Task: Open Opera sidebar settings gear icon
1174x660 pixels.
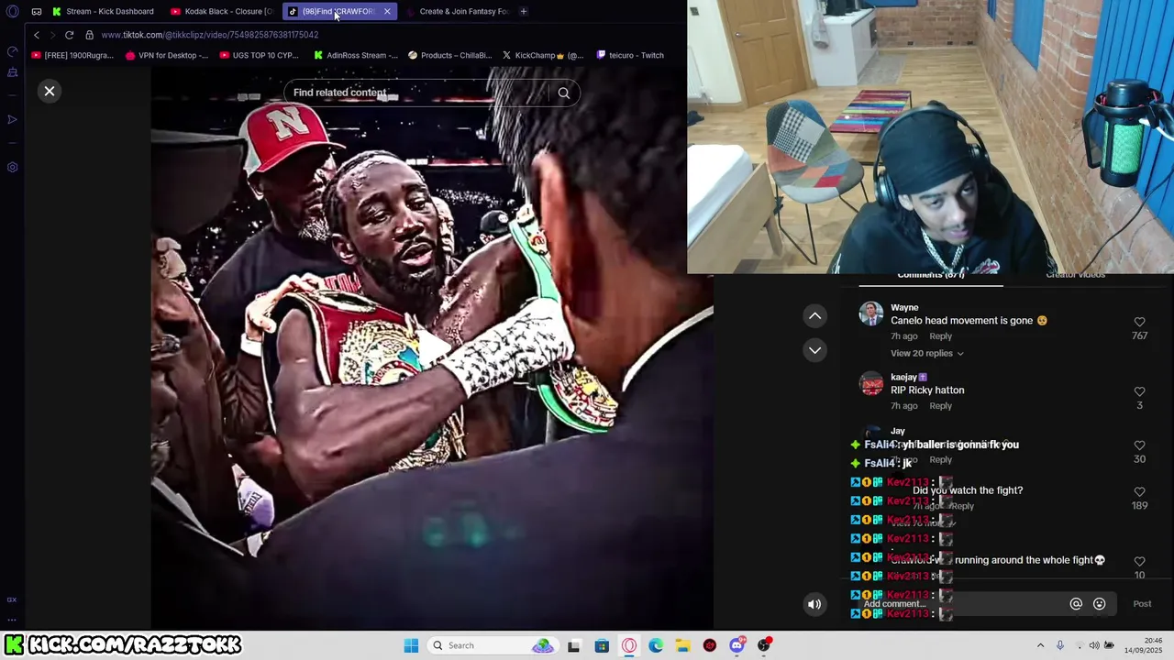Action: [12, 168]
